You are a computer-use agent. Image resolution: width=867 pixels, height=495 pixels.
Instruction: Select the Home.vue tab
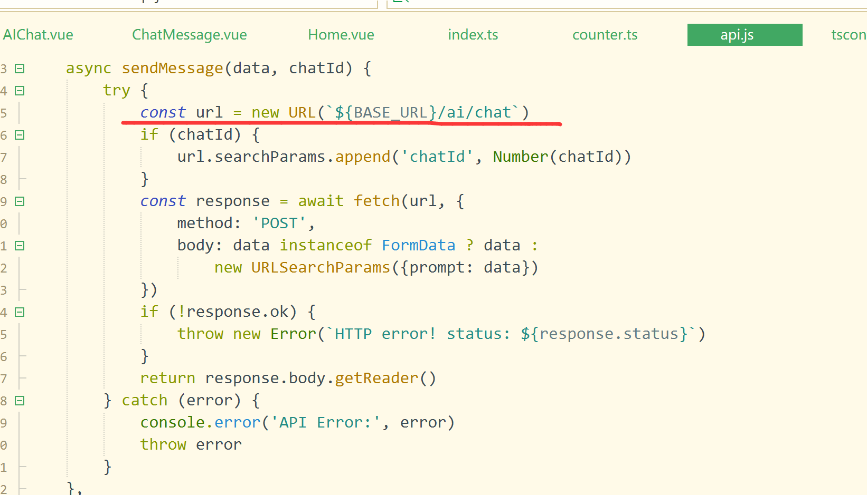tap(341, 35)
